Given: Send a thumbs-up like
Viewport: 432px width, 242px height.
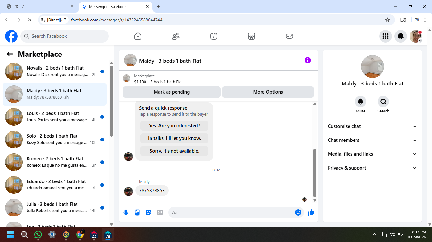Looking at the screenshot, I should pos(311,212).
